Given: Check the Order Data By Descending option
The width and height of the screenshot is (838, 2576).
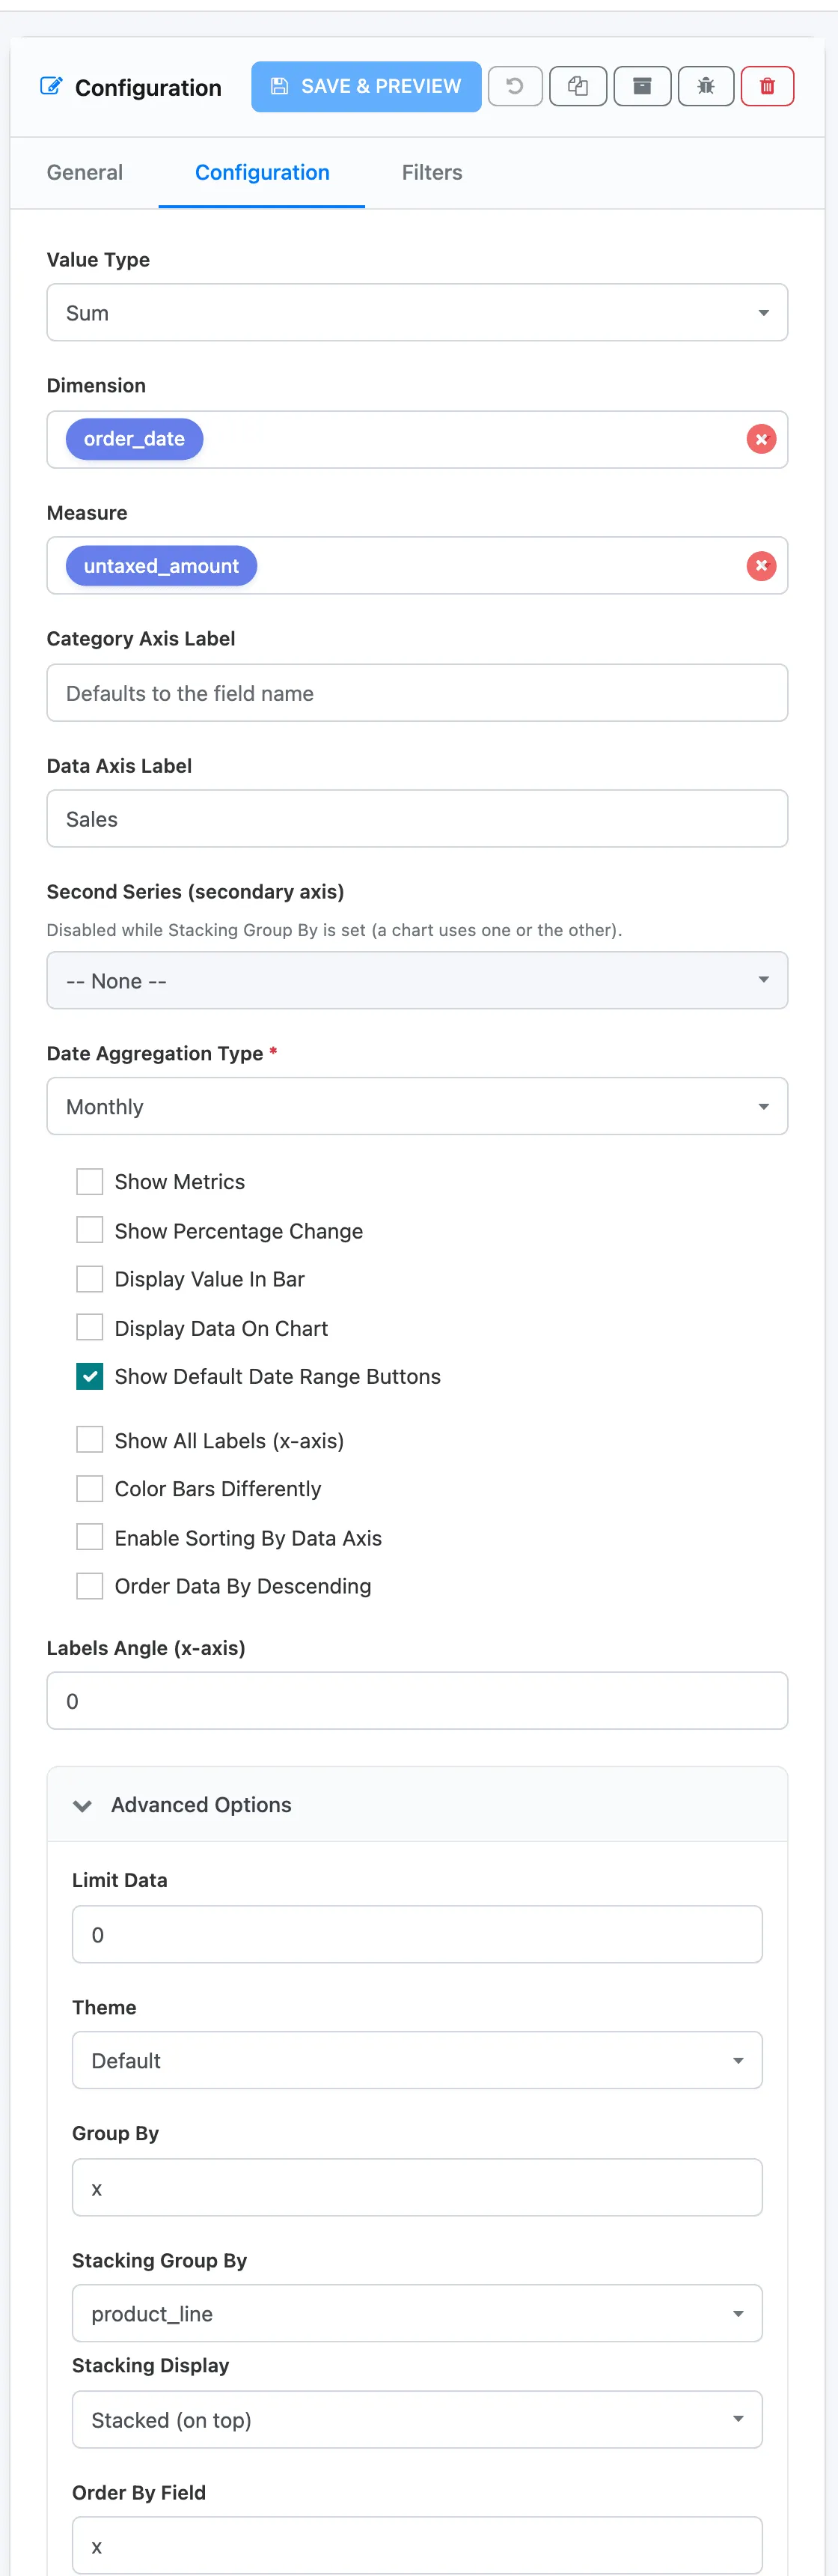Looking at the screenshot, I should click(90, 1586).
